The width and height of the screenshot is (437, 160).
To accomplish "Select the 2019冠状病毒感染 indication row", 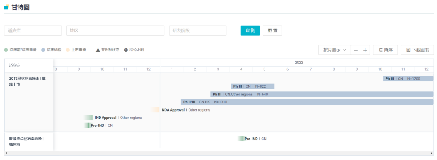I will coord(29,102).
